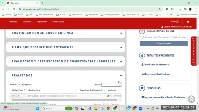
Task: Click the course name text for 6048160
Action: click(52, 96)
